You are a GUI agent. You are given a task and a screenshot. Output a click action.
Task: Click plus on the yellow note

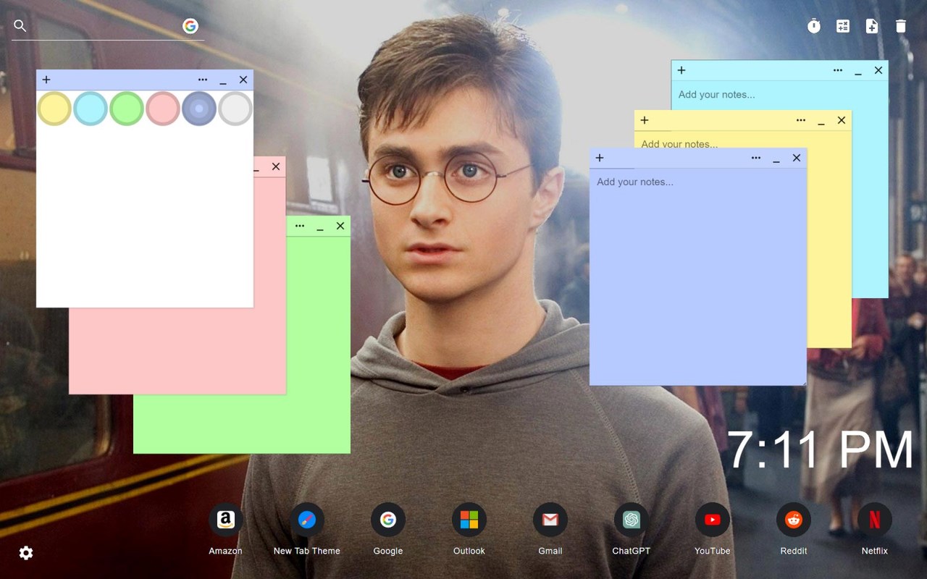point(645,120)
